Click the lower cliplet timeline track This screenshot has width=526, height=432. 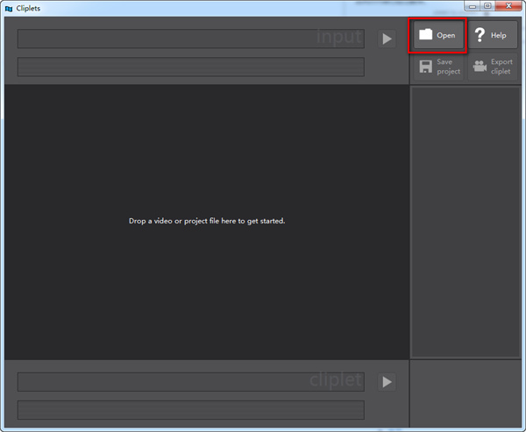click(x=190, y=409)
